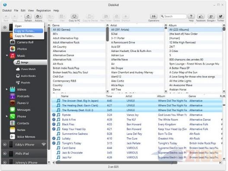Image resolution: width=228 pixels, height=171 pixels.
Task: Sort songs by Artist column header
Action: coord(129,96)
